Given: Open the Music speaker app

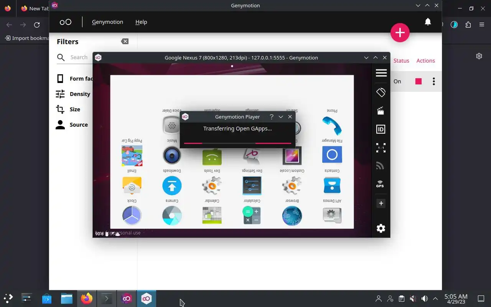Looking at the screenshot, I should (x=172, y=155).
